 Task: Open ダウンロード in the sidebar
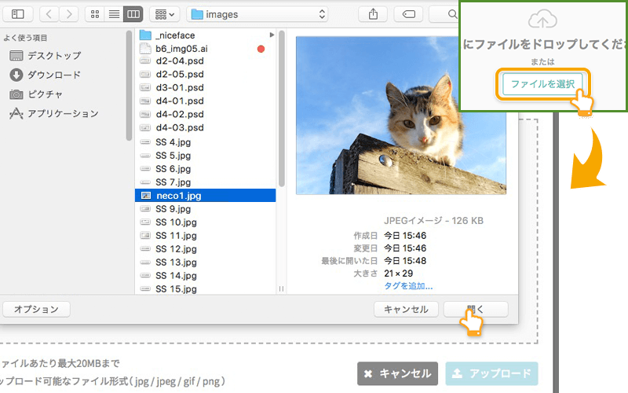click(53, 75)
